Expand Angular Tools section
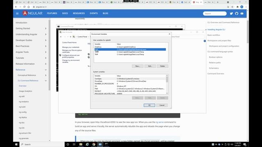Image resolution: width=262 pixels, height=147 pixels. (45, 52)
